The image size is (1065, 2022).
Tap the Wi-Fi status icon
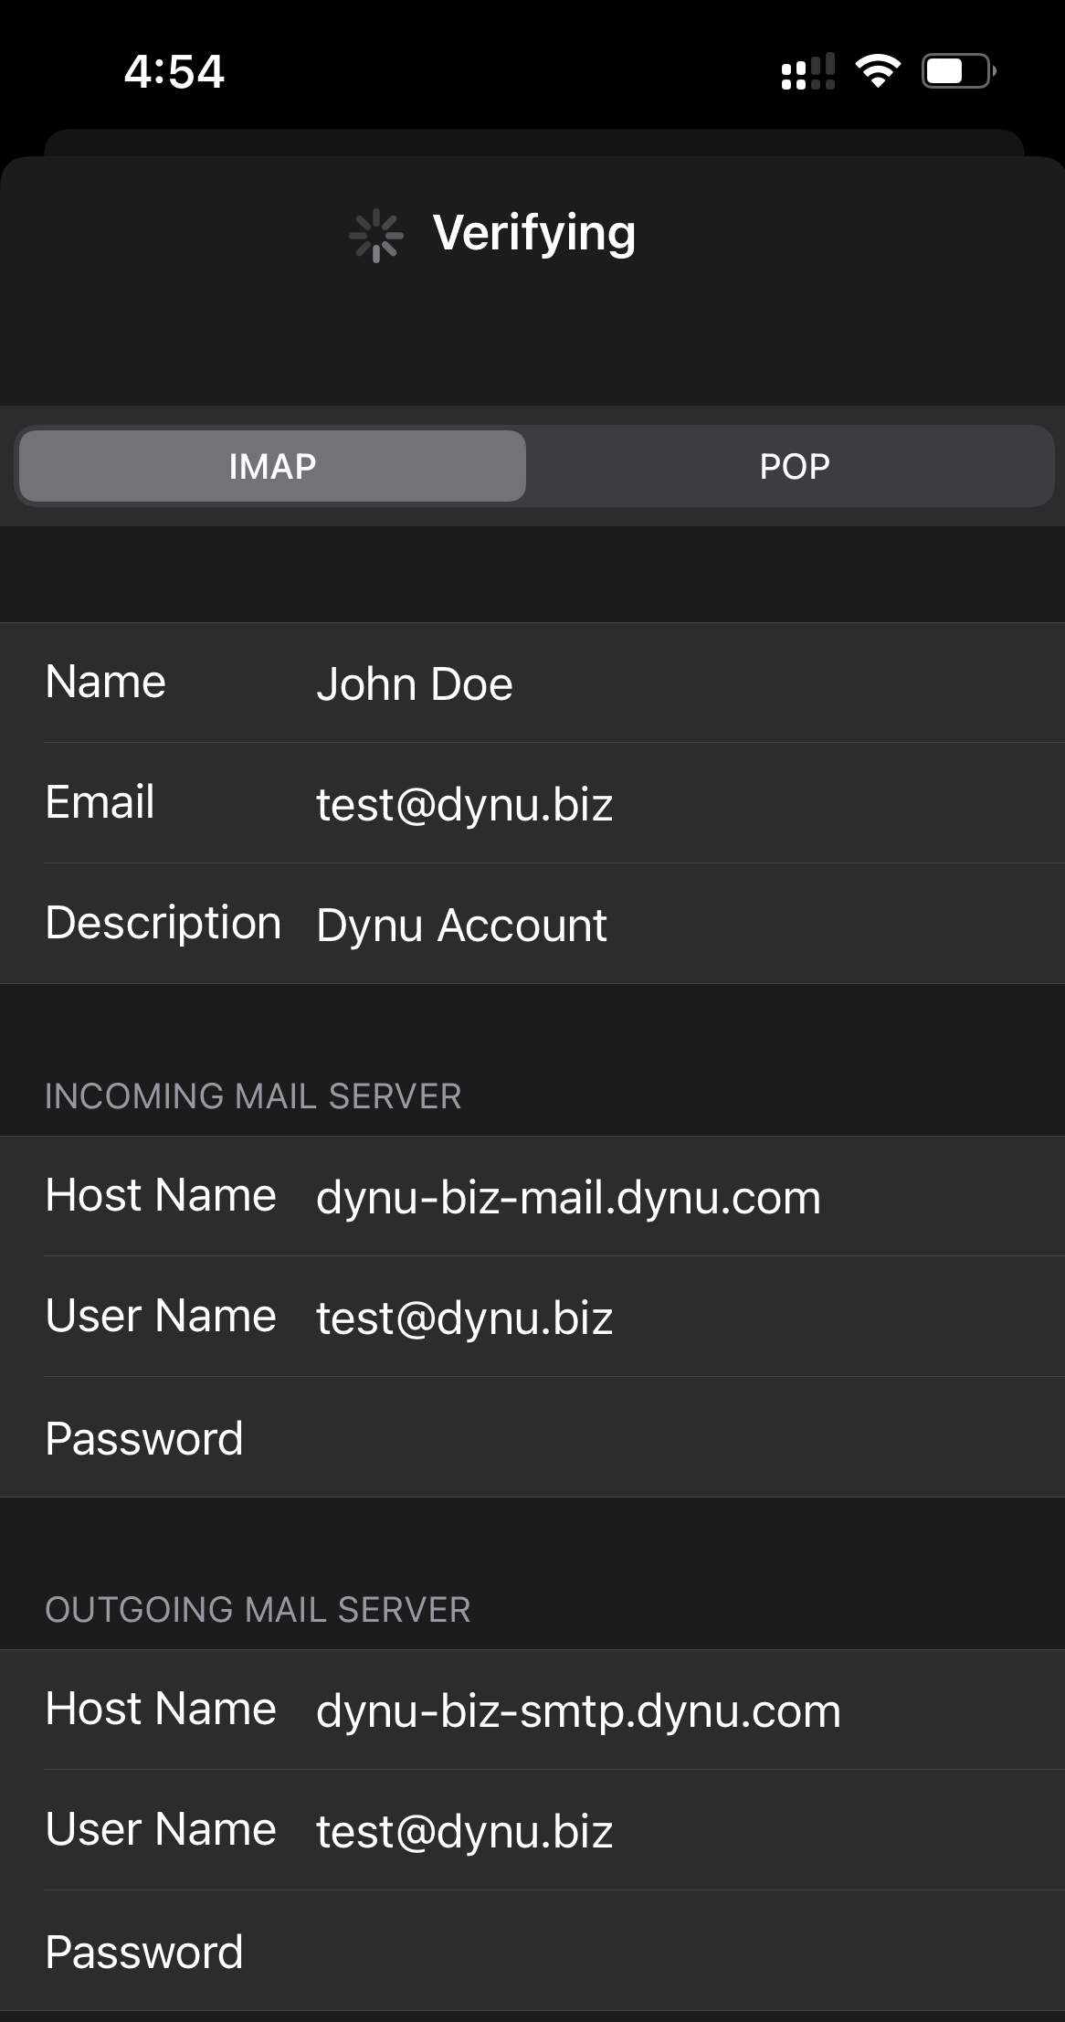click(x=878, y=70)
